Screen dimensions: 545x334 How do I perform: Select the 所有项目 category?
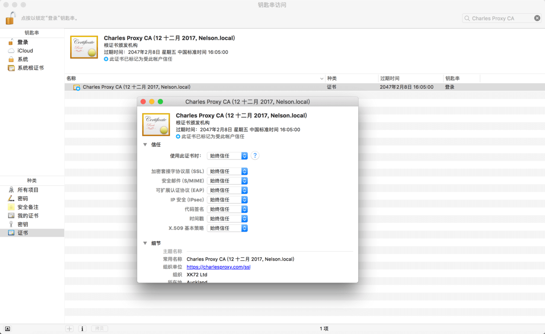(x=28, y=190)
